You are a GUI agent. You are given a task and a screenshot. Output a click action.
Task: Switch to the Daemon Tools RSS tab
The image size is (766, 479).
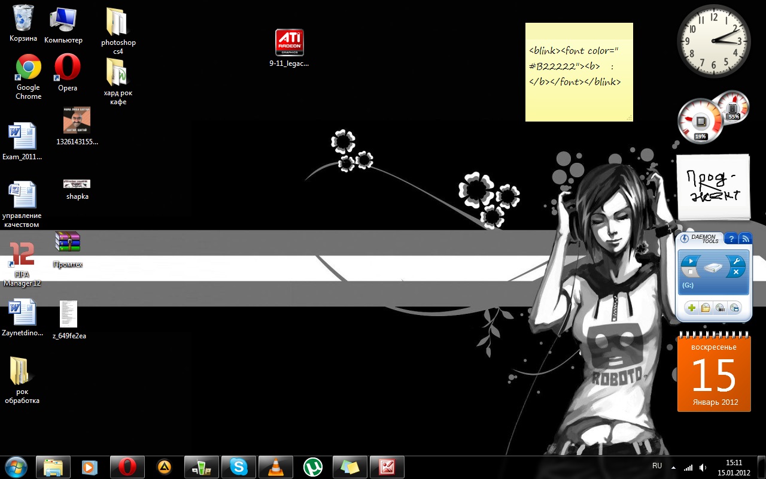coord(745,239)
